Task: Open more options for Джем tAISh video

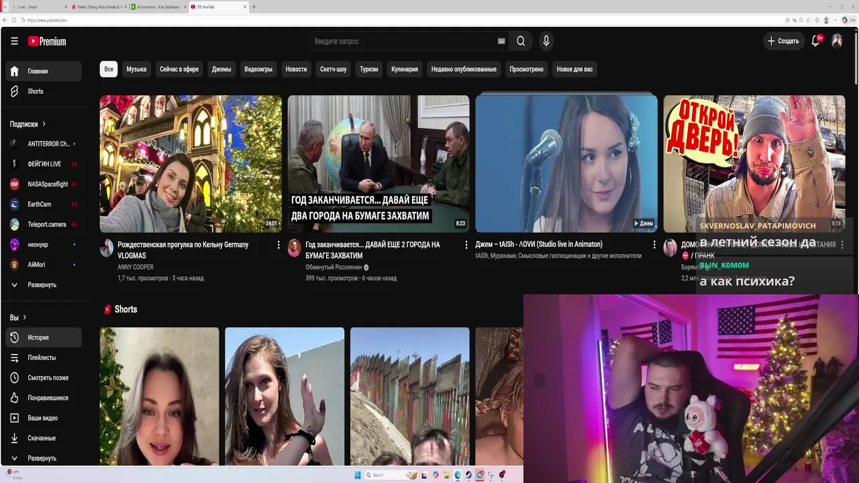Action: (654, 246)
